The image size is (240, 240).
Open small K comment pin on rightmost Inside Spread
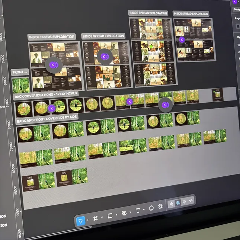[x=182, y=40]
